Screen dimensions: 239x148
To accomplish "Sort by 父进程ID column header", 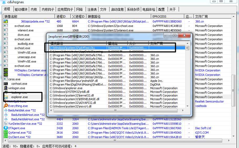I will tap(78, 16).
